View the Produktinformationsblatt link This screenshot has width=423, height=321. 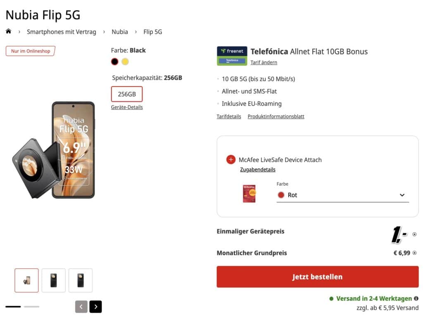coord(276,117)
